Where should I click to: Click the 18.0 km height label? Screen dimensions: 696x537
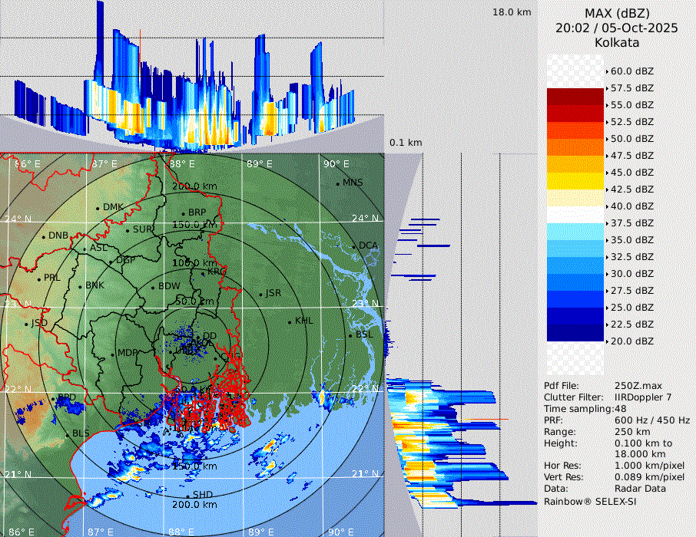point(512,12)
